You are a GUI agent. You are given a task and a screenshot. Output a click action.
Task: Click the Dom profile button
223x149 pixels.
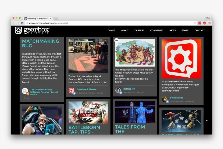pyautogui.click(x=208, y=18)
